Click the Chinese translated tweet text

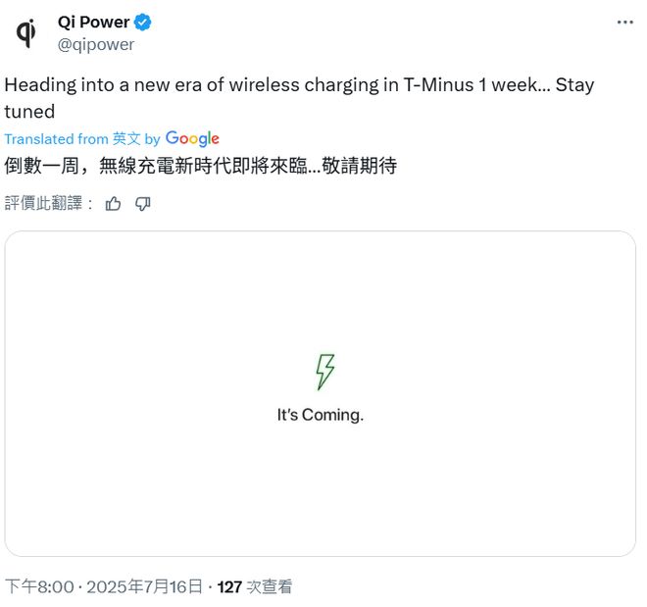(200, 166)
